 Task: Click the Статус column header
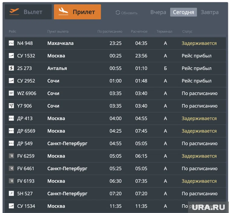point(187,32)
